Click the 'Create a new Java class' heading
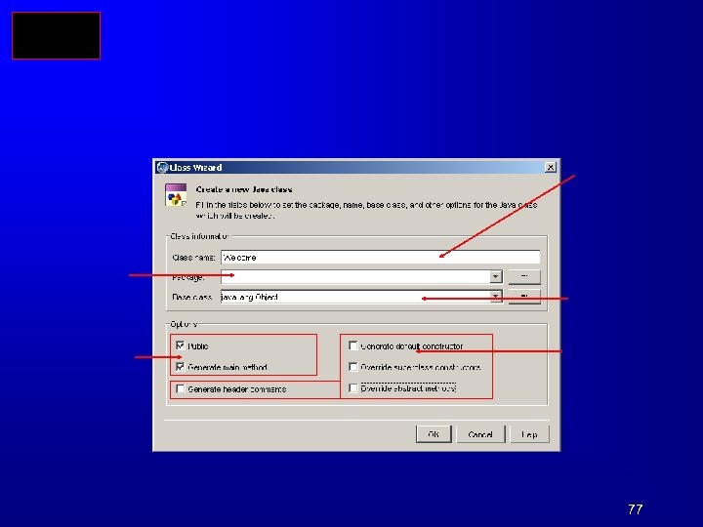Image resolution: width=703 pixels, height=527 pixels. point(244,189)
